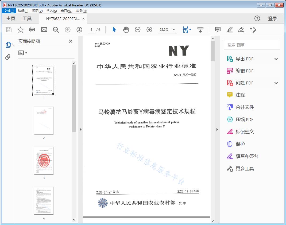This screenshot has width=286, height=225.
Task: Zoom in with the plus icon
Action: [x=149, y=30]
